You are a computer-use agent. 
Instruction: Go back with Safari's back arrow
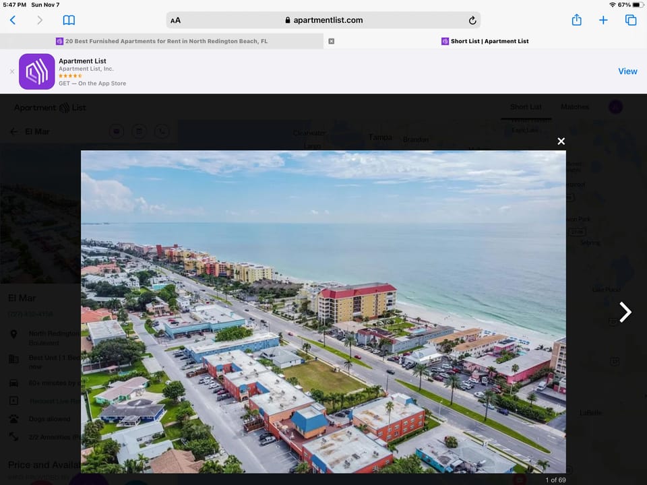tap(13, 20)
